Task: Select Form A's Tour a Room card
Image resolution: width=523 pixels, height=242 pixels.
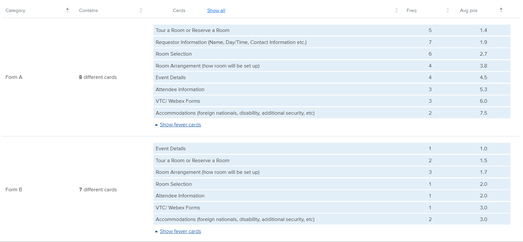Action: click(192, 30)
